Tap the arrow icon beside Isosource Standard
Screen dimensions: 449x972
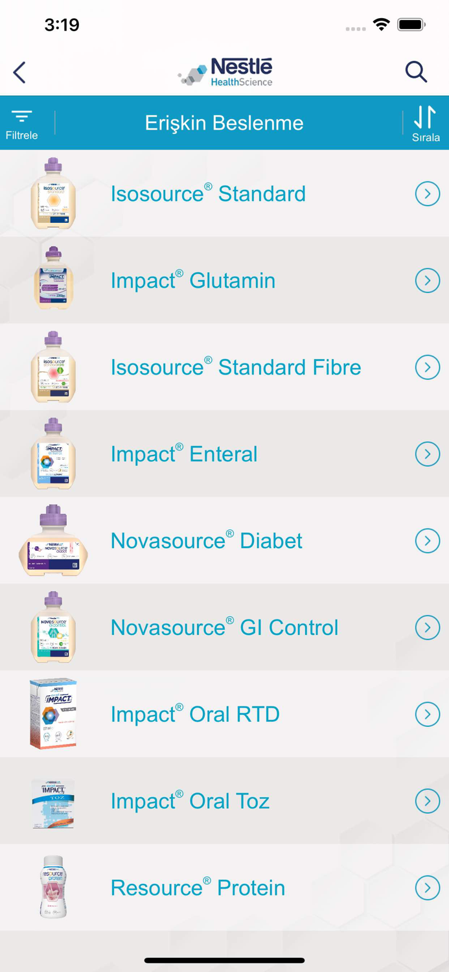[427, 194]
